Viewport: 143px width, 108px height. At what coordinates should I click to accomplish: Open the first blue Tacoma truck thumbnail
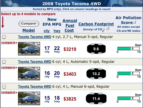tap(29, 49)
